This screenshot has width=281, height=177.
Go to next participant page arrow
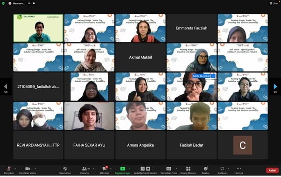point(275,86)
